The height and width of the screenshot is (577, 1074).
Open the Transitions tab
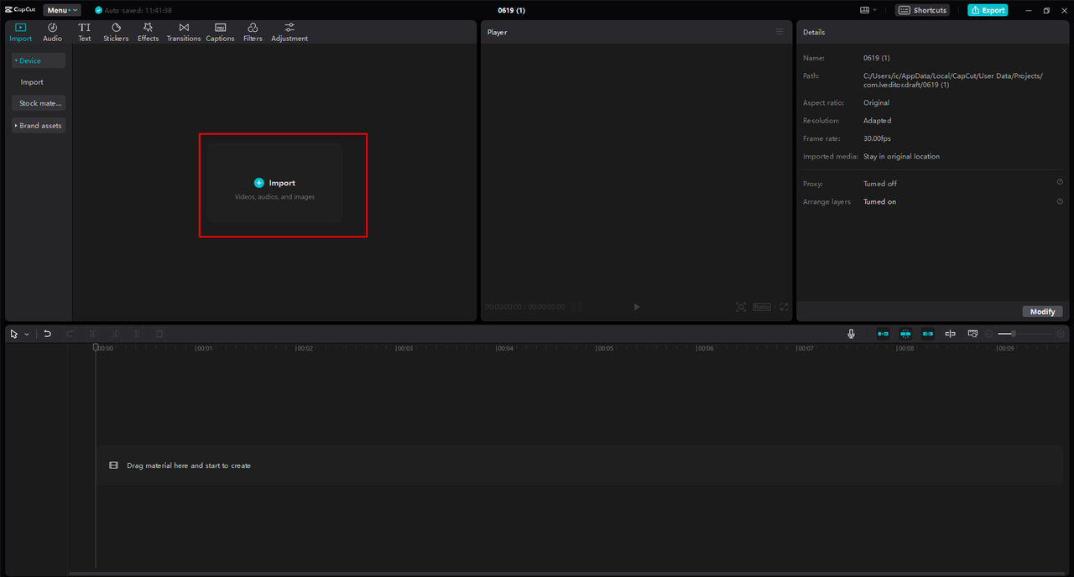point(184,33)
